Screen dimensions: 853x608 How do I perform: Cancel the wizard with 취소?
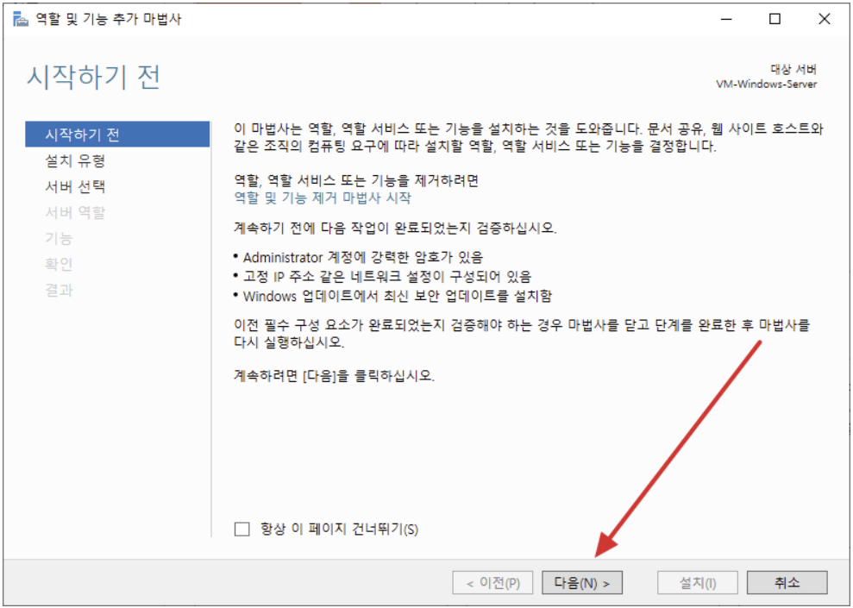click(x=787, y=583)
